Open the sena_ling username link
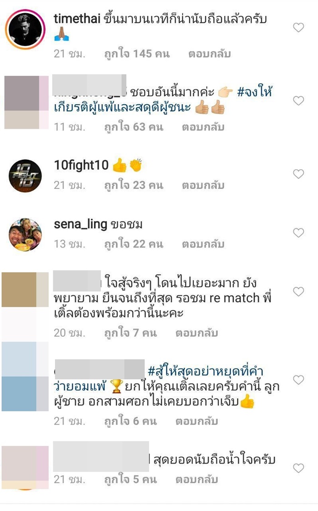This screenshot has width=318, height=511. click(80, 224)
